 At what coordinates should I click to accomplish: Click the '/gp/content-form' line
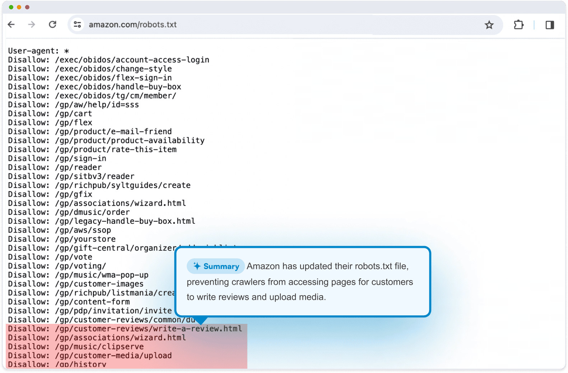coord(69,302)
